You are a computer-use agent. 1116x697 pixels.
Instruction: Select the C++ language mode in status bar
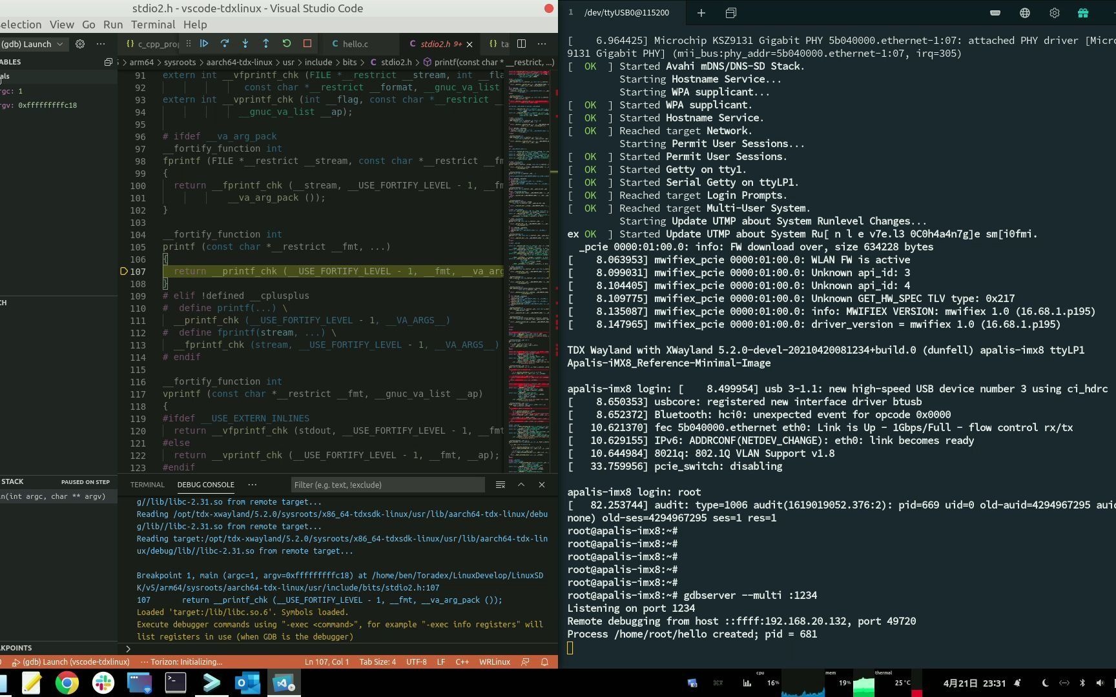click(462, 662)
